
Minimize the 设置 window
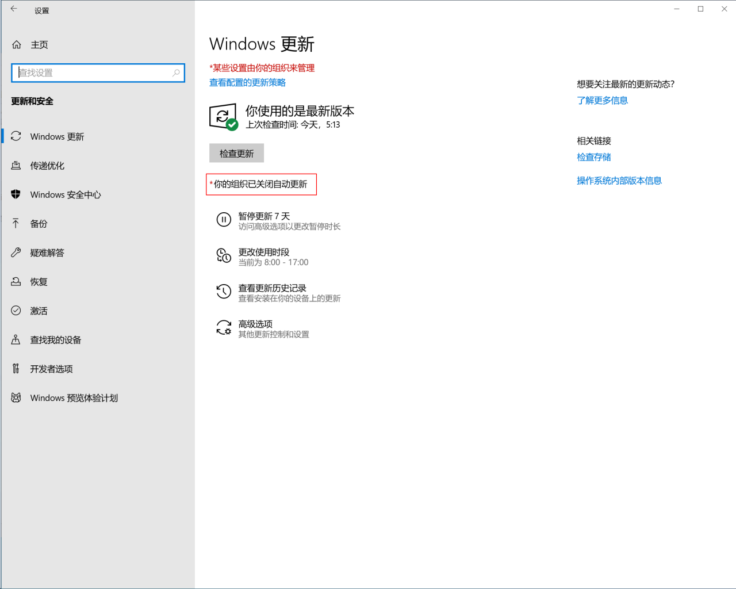pos(677,9)
